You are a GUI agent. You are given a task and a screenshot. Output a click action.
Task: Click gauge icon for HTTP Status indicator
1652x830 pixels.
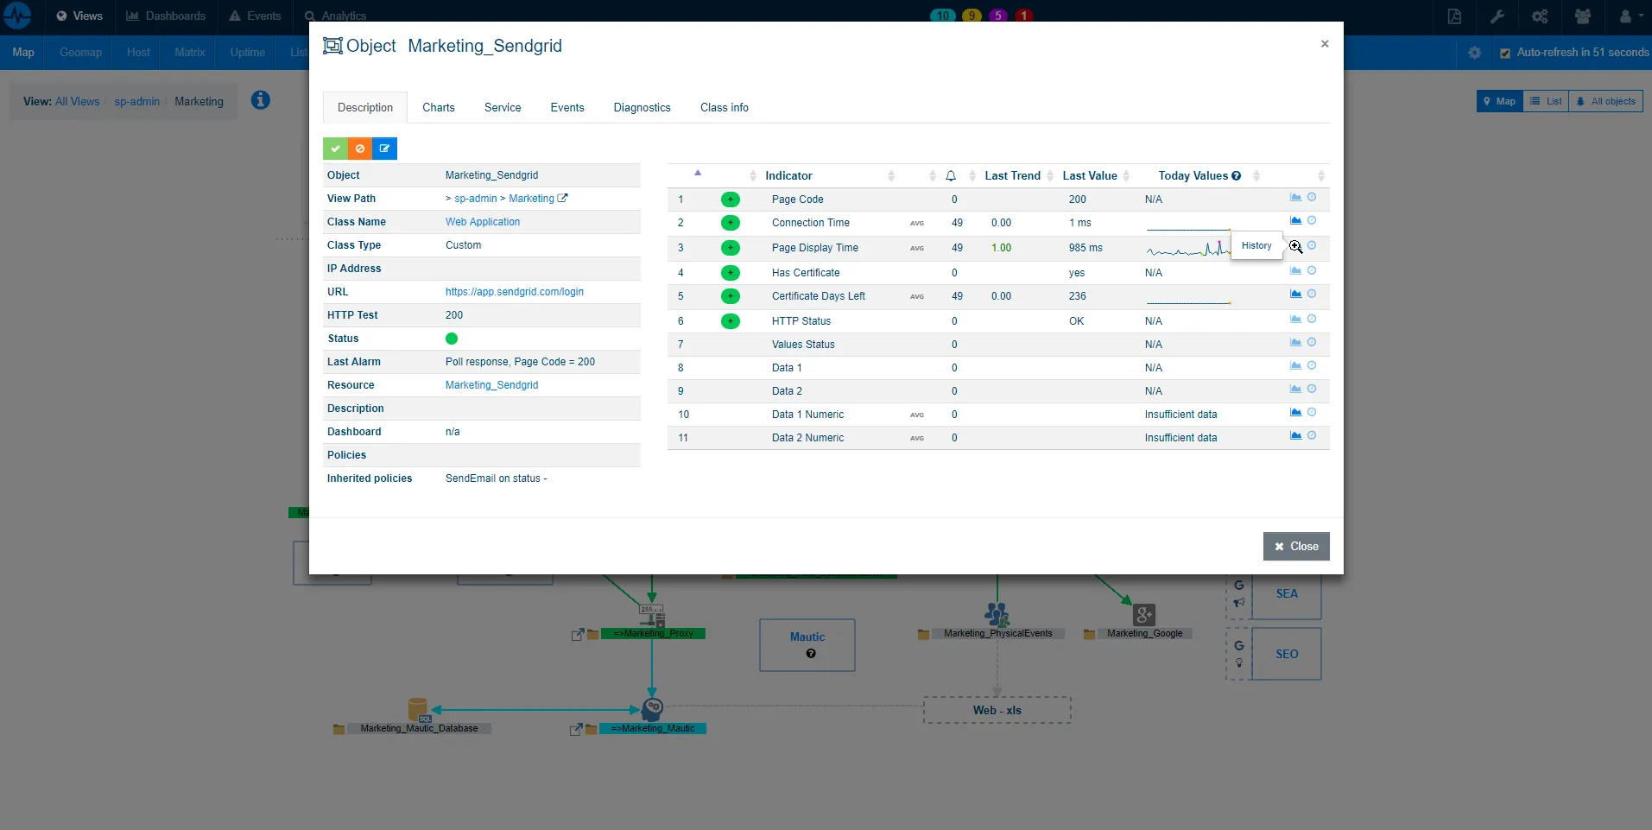point(1313,318)
